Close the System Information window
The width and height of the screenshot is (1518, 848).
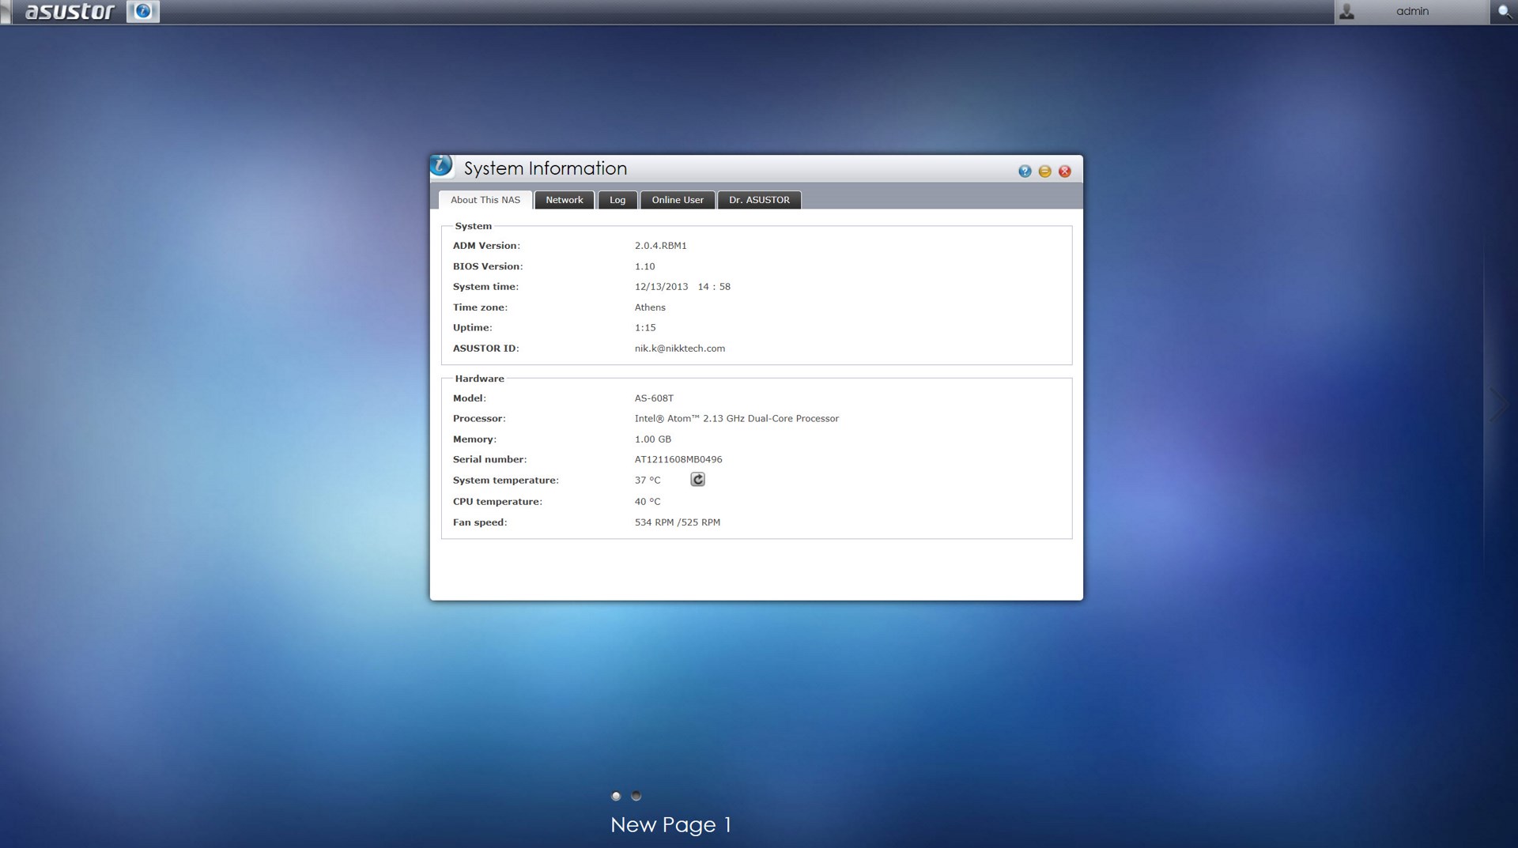coord(1065,171)
